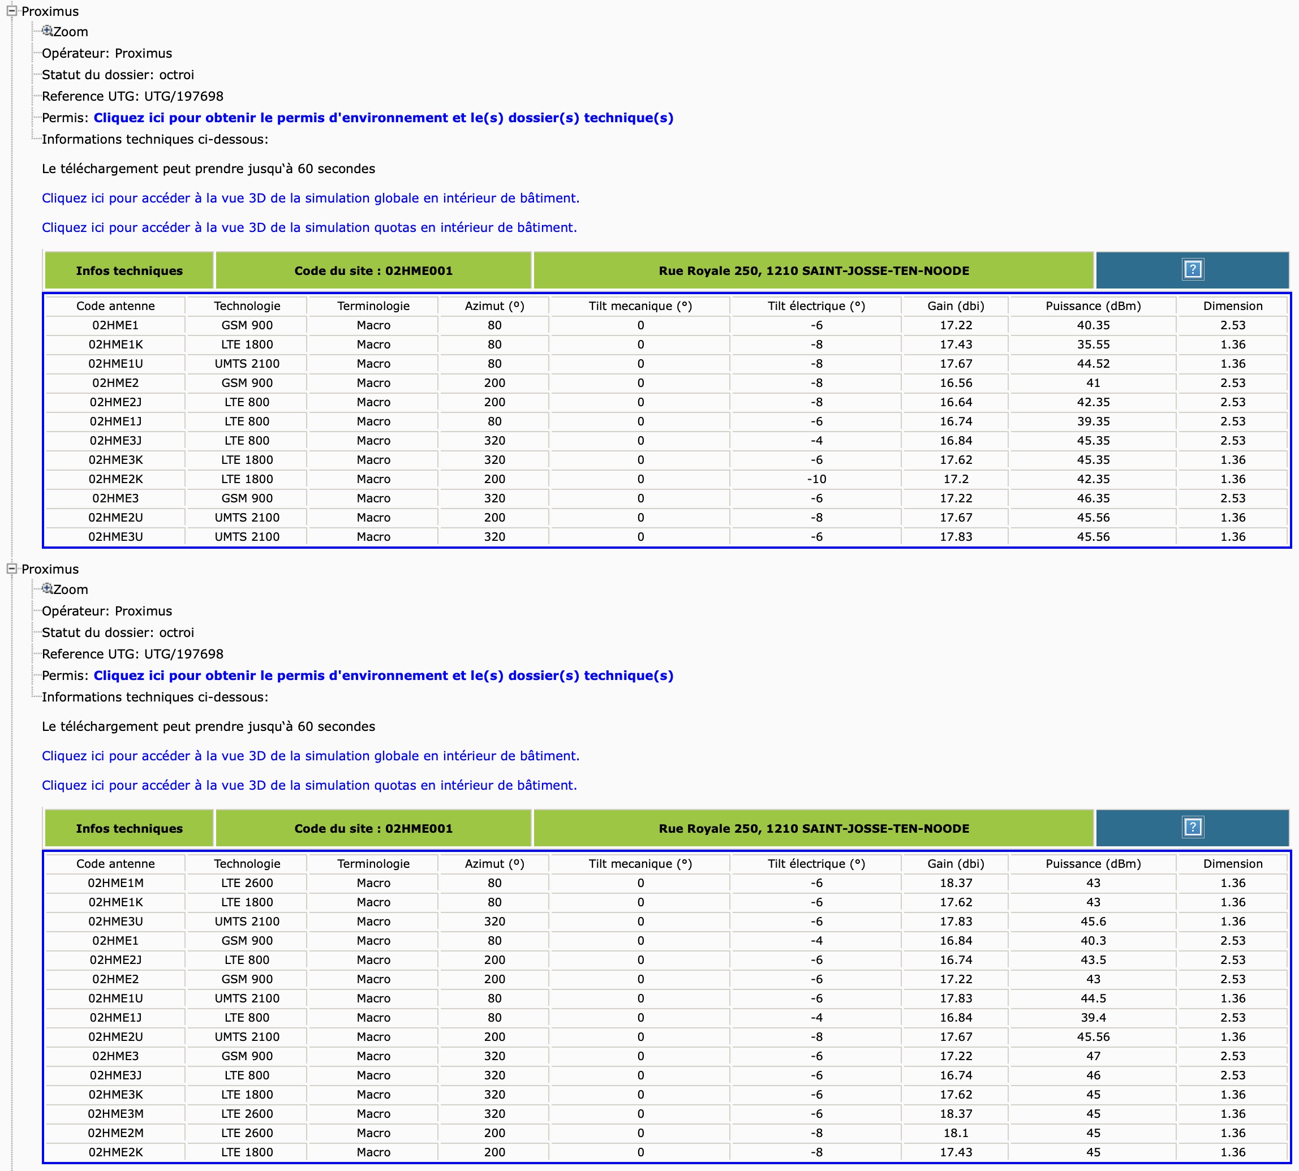This screenshot has height=1171, width=1299.
Task: Click first table's 'Technologie' column header
Action: (247, 306)
